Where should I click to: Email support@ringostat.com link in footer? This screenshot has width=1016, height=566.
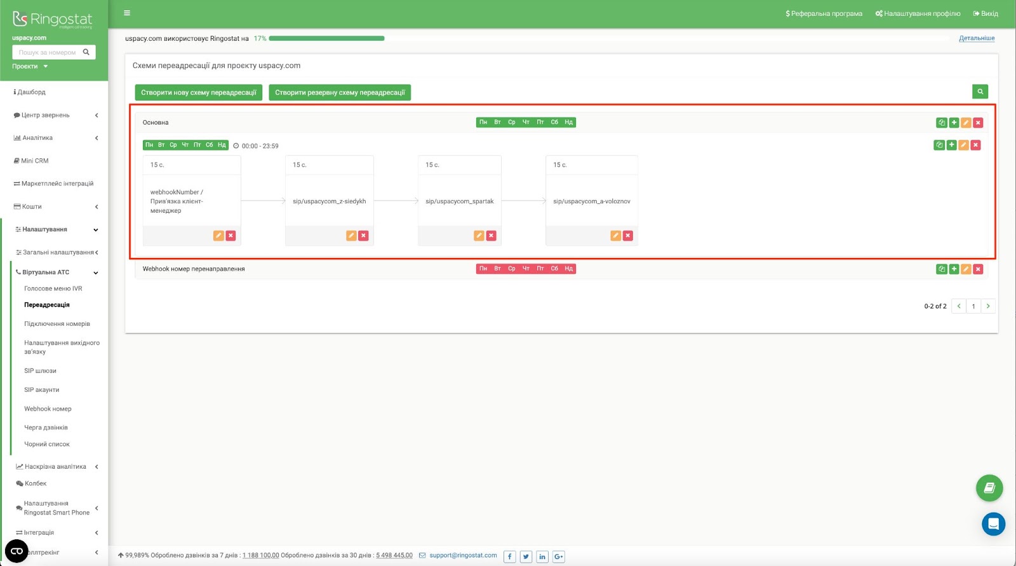pos(463,555)
